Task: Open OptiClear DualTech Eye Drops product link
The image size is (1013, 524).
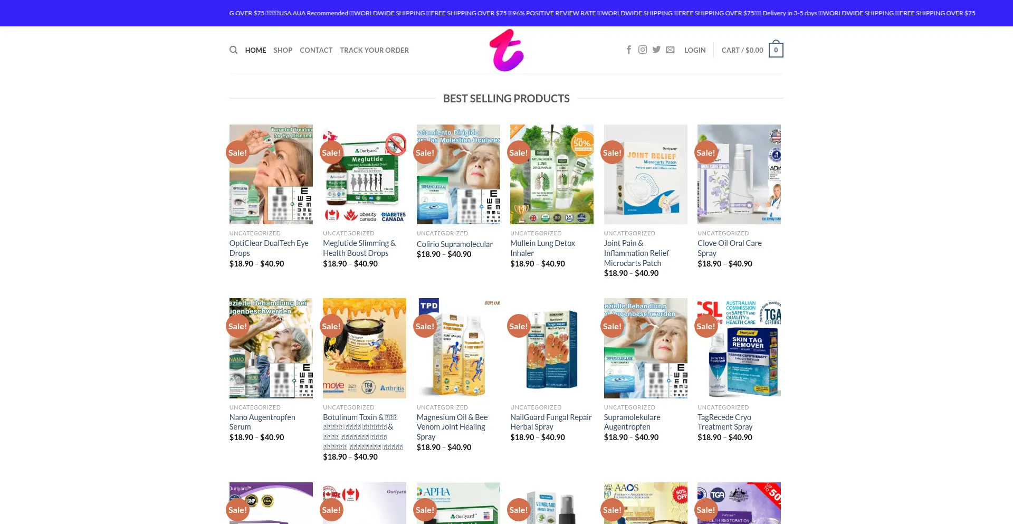Action: pyautogui.click(x=269, y=248)
